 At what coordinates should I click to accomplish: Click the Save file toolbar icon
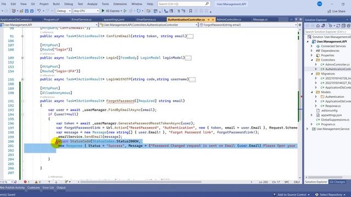click(x=27, y=11)
